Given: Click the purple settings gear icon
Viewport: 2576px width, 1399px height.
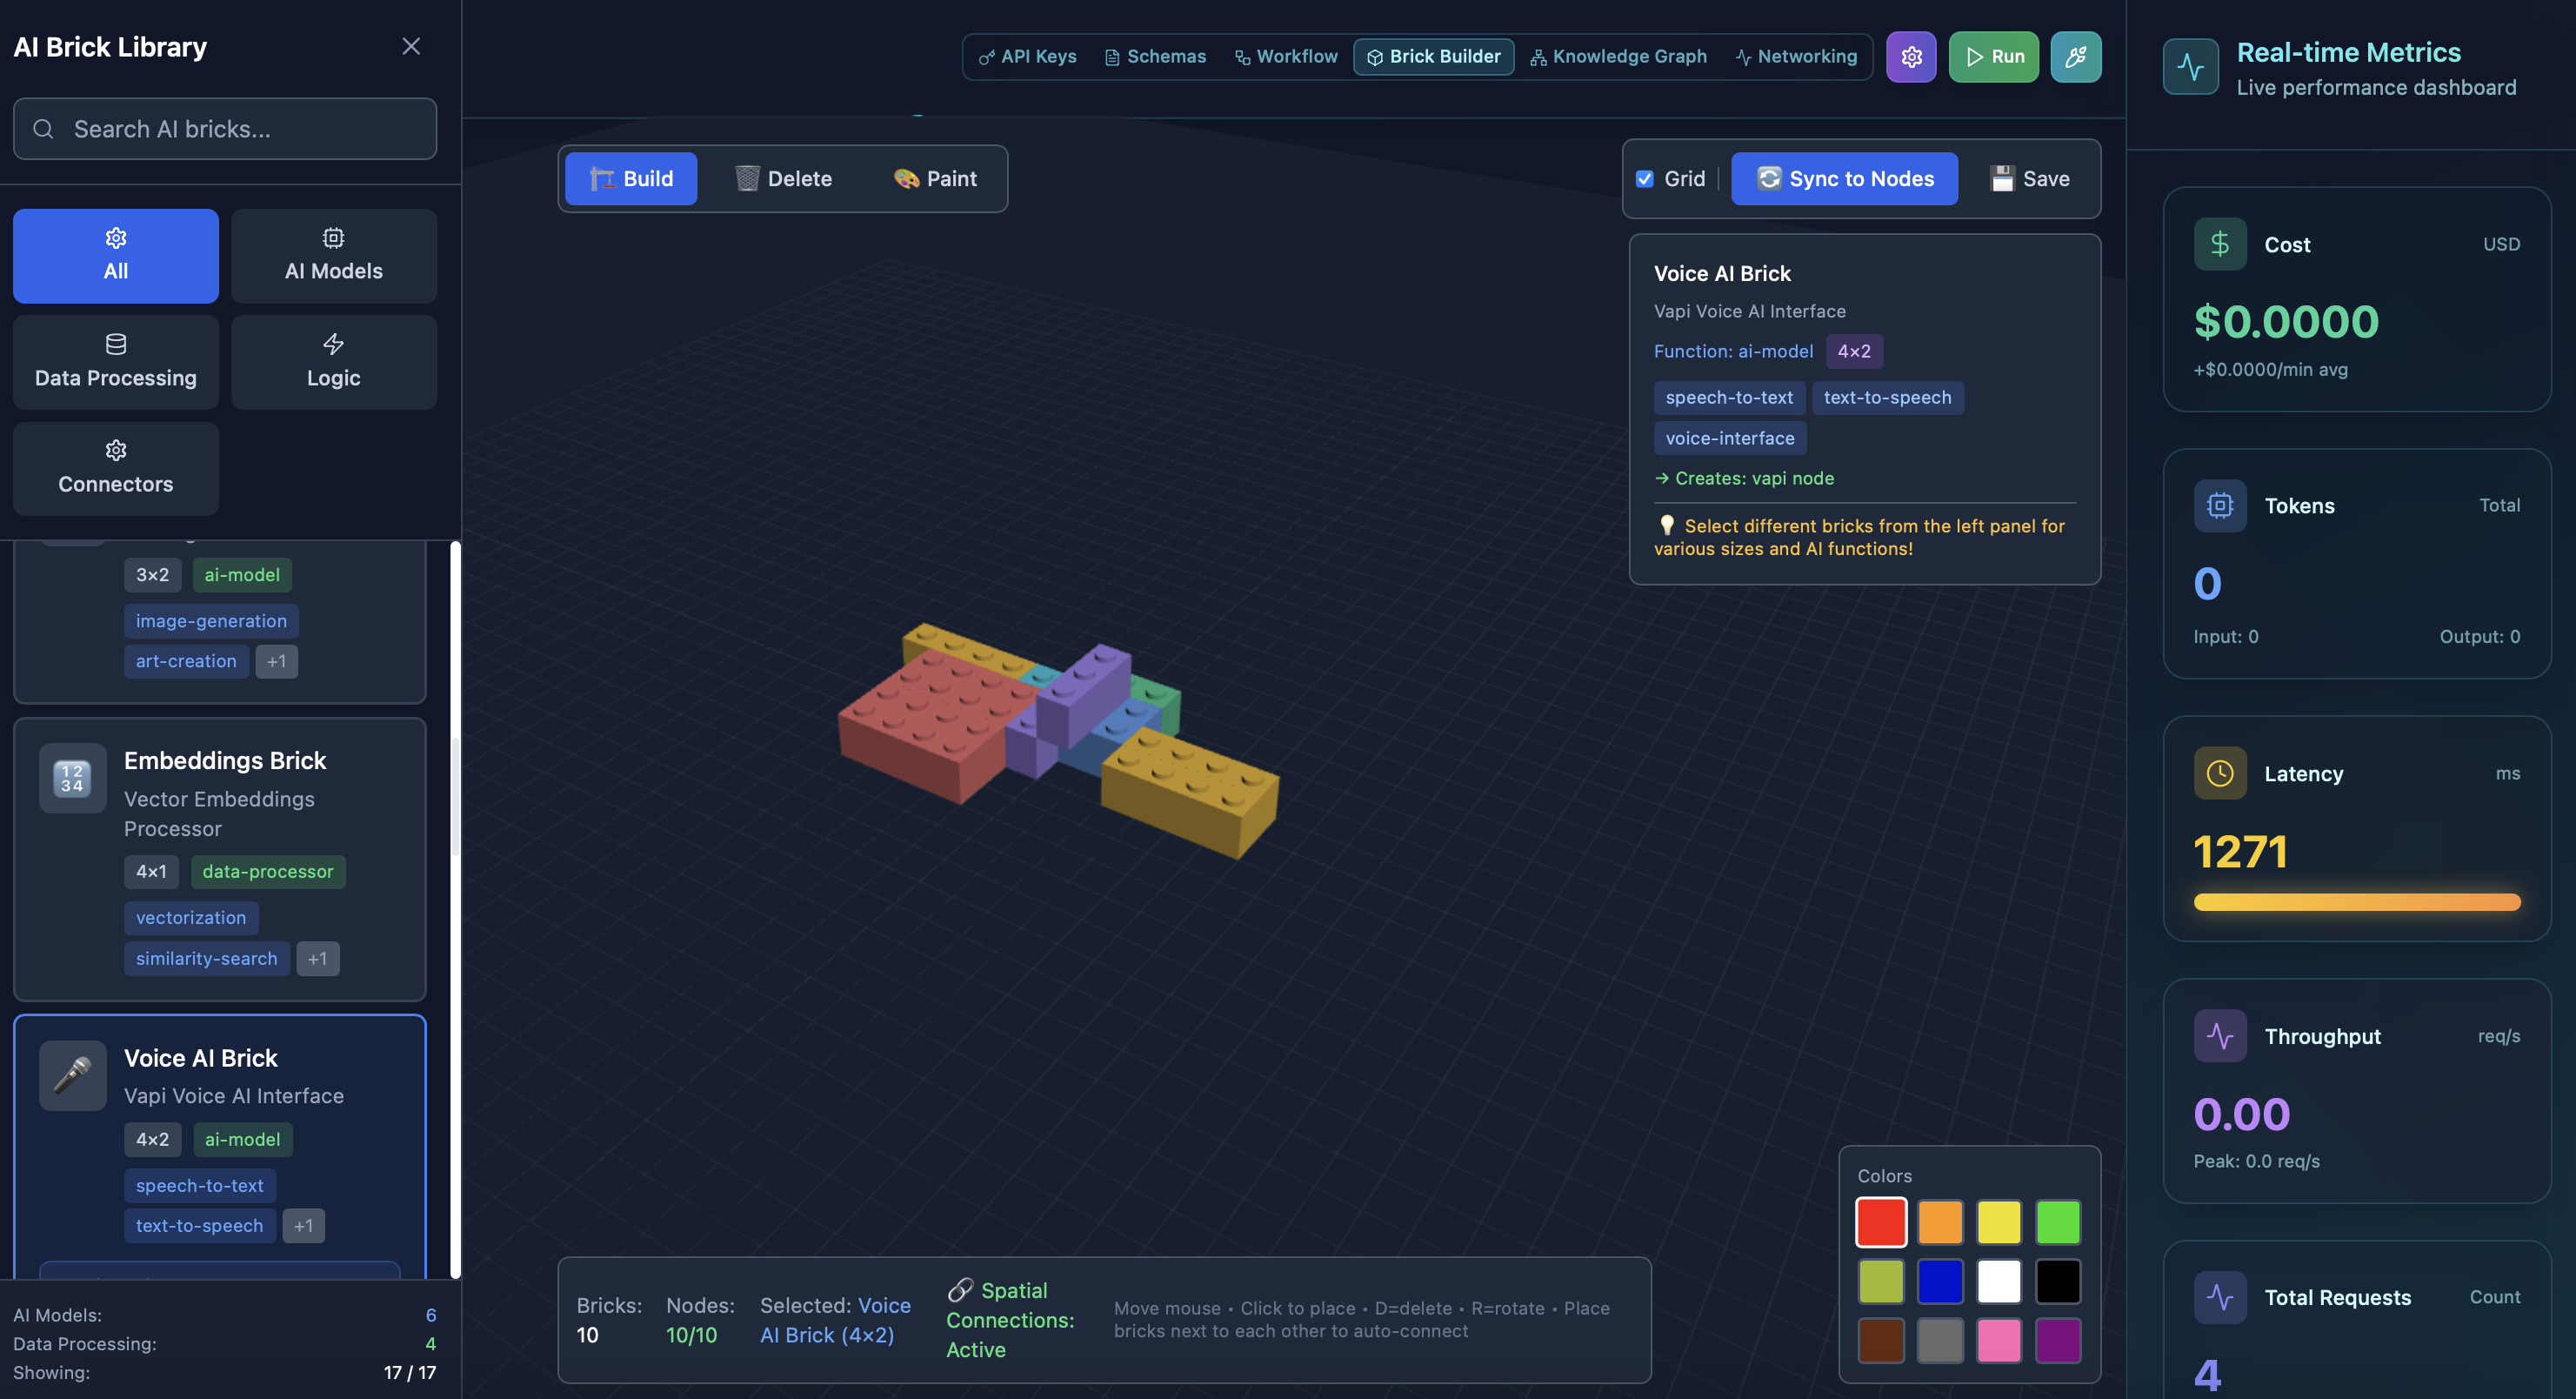Looking at the screenshot, I should (x=1910, y=57).
